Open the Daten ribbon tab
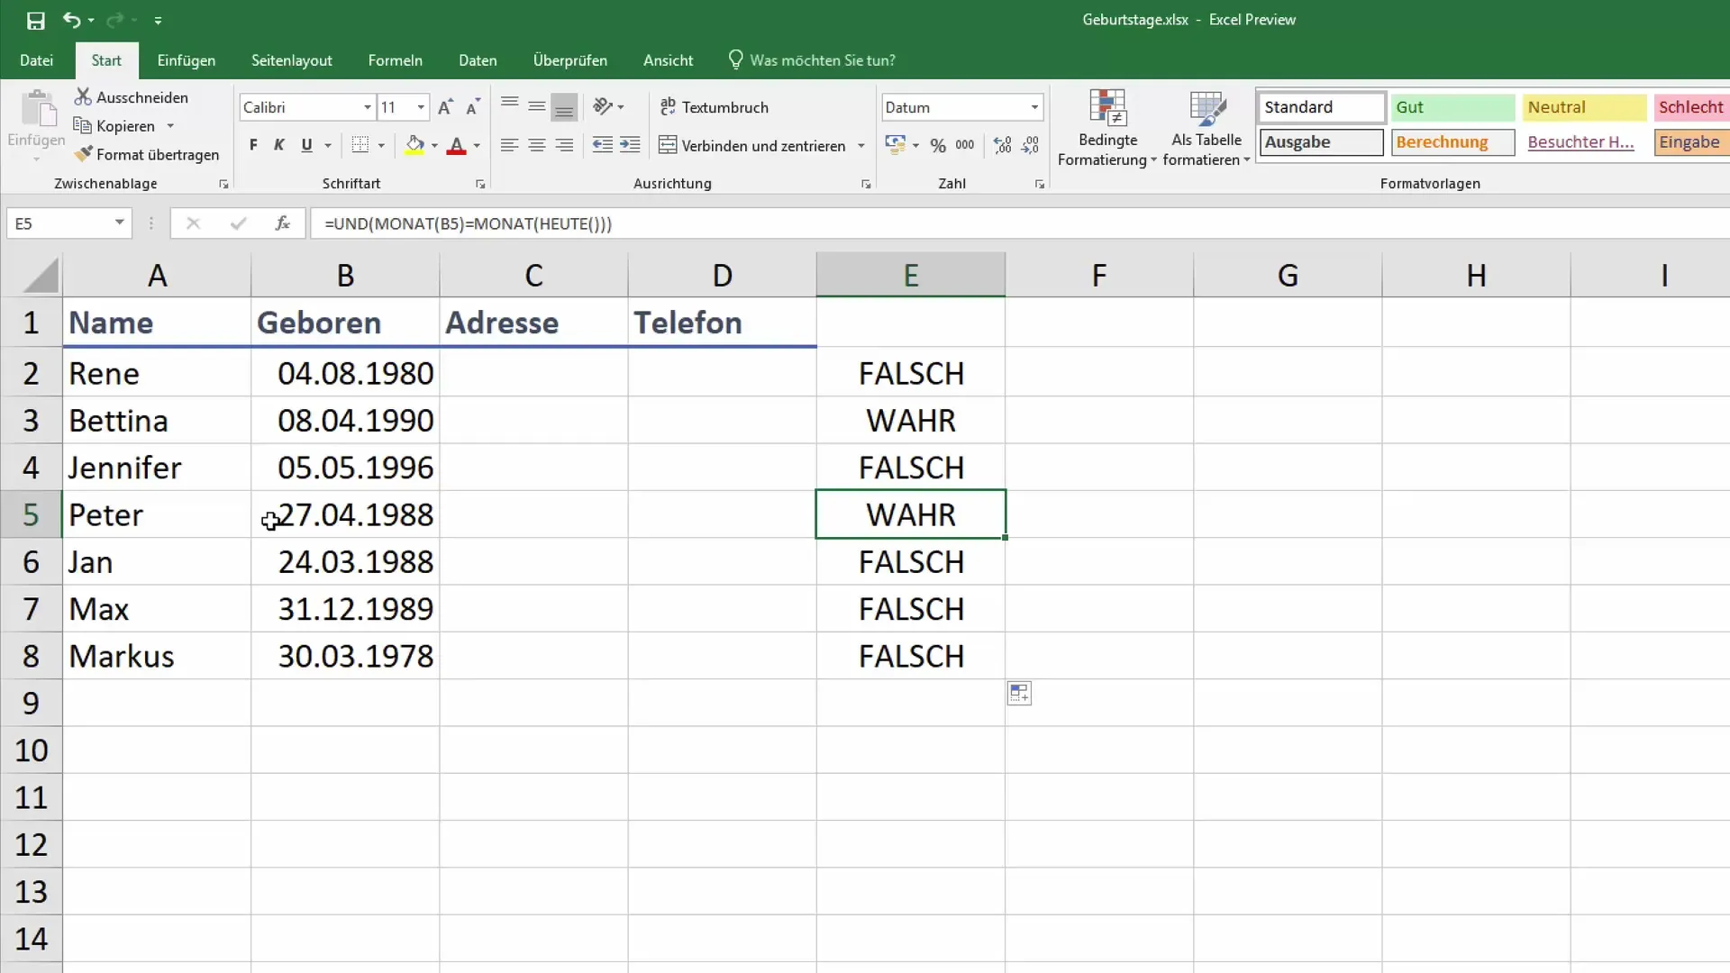 478,60
